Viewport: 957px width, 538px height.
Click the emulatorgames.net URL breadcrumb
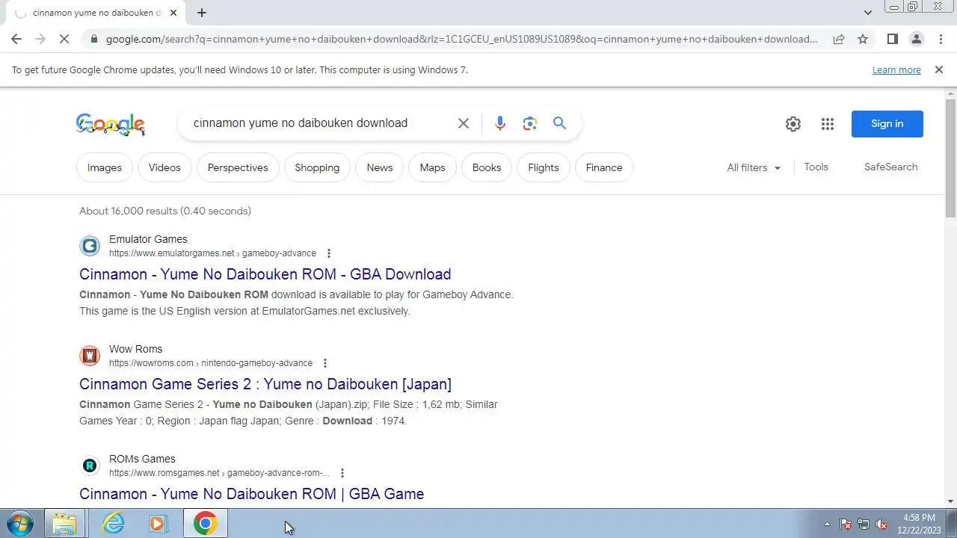click(212, 253)
